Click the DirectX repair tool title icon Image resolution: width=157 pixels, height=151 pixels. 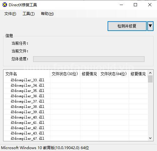[5, 5]
